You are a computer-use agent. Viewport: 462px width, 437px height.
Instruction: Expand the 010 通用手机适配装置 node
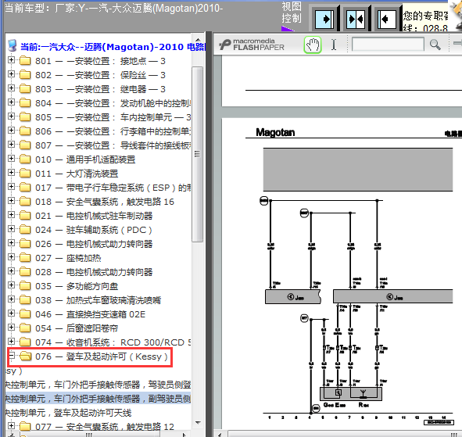coord(11,159)
